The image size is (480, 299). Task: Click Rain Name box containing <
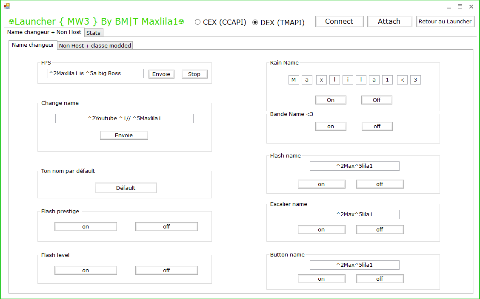pyautogui.click(x=402, y=80)
